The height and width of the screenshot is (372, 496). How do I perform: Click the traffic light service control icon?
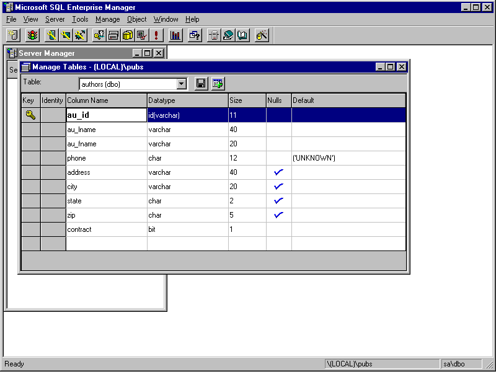[x=31, y=35]
